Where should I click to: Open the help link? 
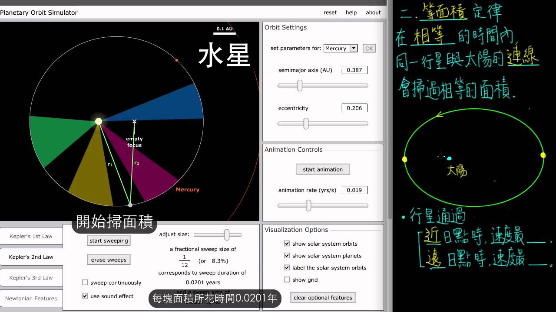pyautogui.click(x=351, y=13)
